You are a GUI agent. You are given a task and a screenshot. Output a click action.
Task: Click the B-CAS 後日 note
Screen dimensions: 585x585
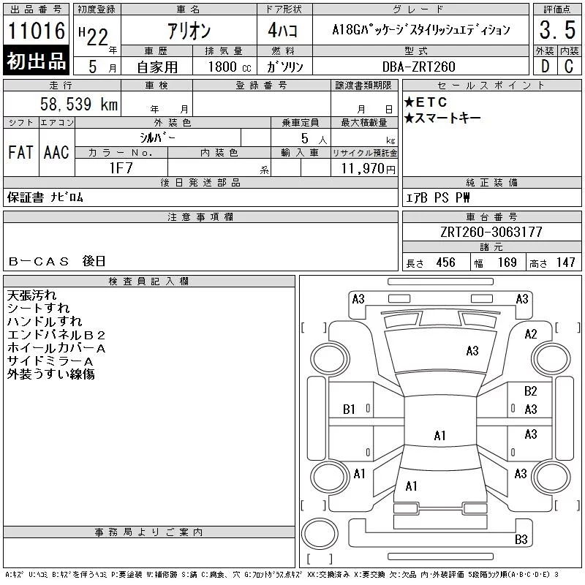click(57, 261)
